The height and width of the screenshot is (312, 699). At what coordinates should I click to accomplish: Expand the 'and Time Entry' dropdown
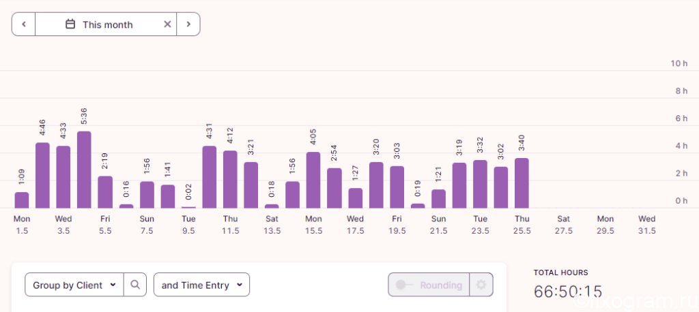tap(201, 285)
